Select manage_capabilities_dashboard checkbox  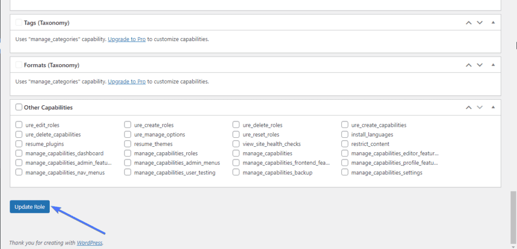[19, 153]
